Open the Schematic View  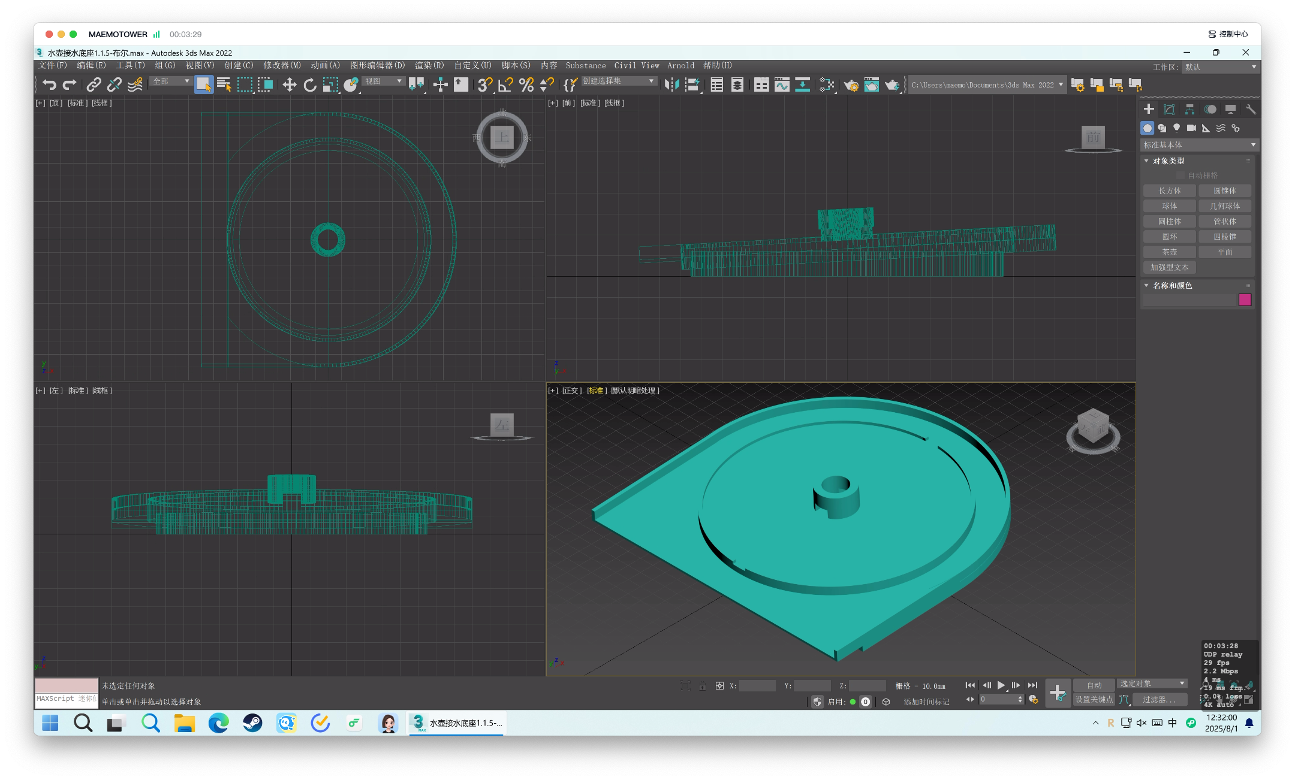pos(802,84)
